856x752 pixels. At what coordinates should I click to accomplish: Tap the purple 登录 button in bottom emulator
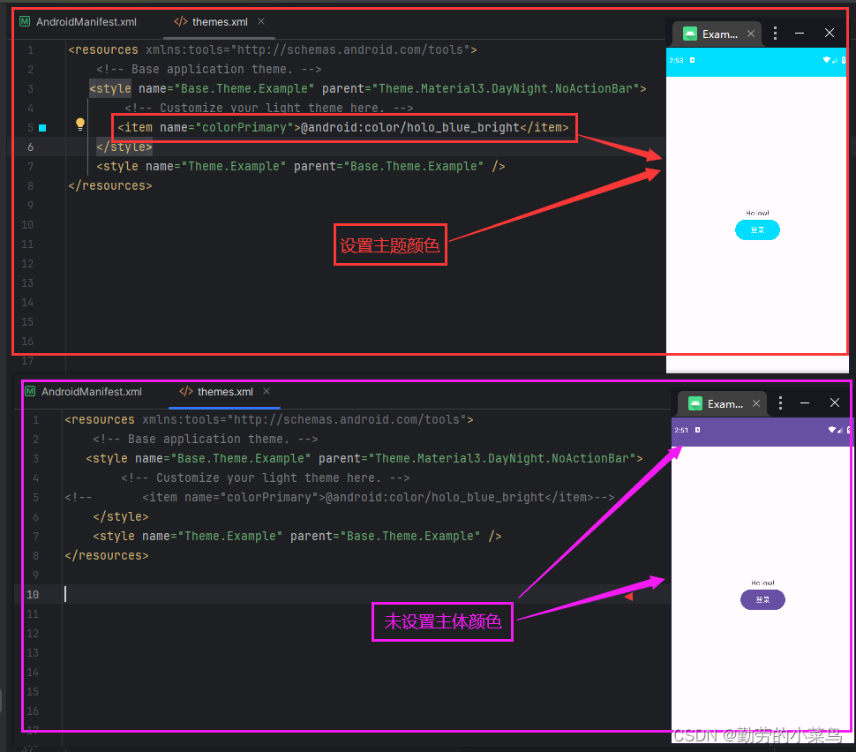coord(762,599)
